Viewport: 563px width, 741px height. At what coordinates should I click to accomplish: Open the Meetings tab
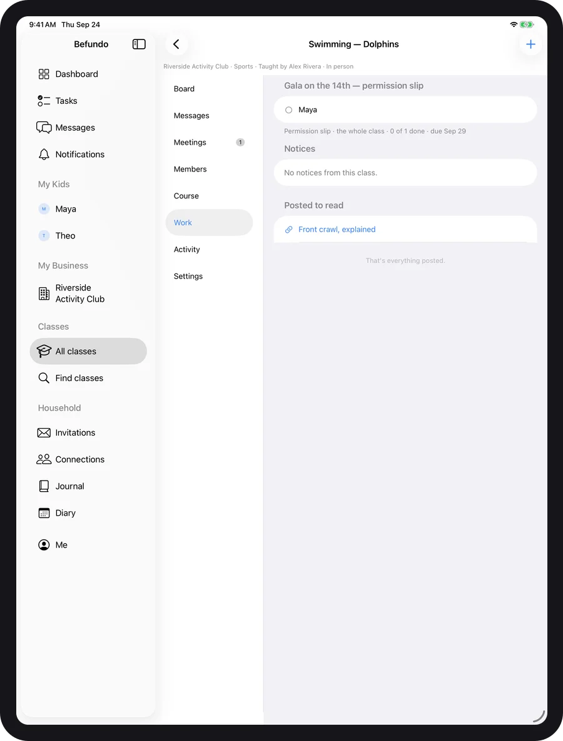(209, 142)
